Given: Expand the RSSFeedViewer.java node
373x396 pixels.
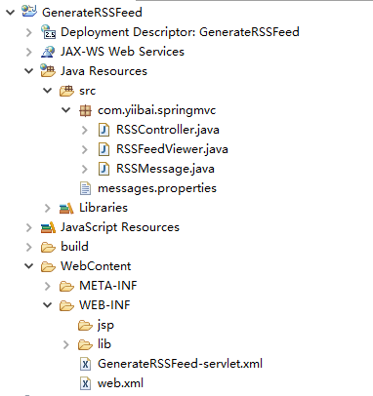Looking at the screenshot, I should pyautogui.click(x=85, y=149).
